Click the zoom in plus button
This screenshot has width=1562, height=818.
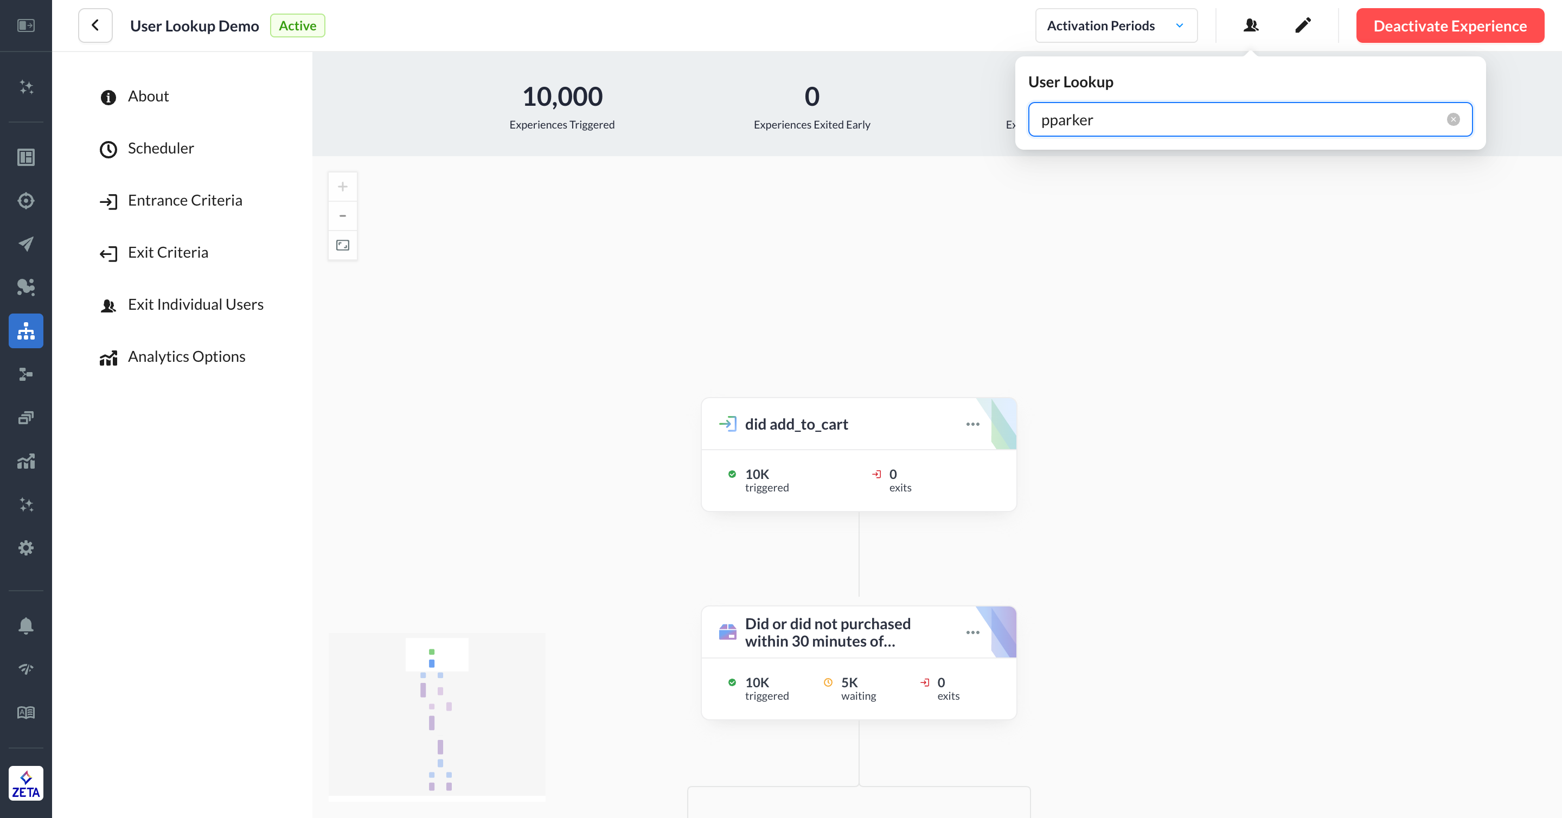click(343, 187)
